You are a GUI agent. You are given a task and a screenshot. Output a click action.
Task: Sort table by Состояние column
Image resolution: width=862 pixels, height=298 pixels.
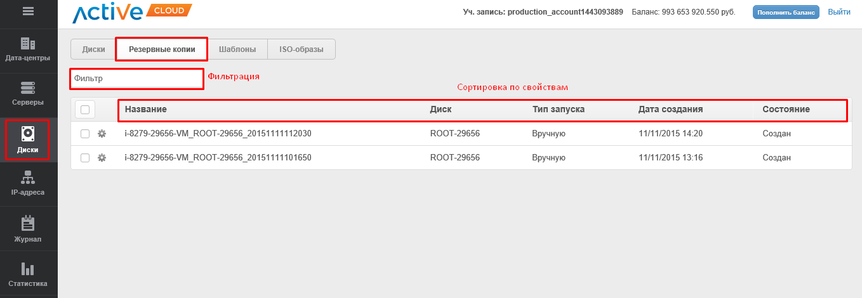[786, 110]
